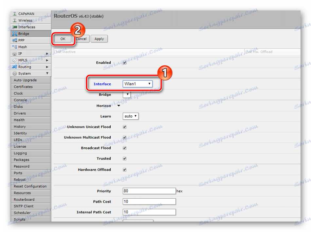Viewport: 311px width, 232px height.
Task: Open the Console entry
Action: point(30,100)
